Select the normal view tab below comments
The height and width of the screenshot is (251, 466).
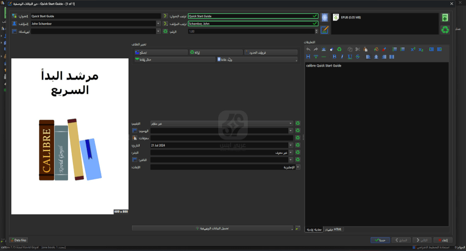[315, 229]
